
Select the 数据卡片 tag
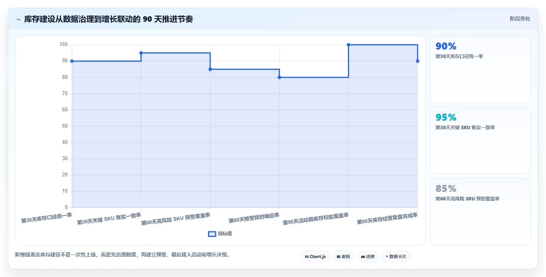pyautogui.click(x=396, y=256)
